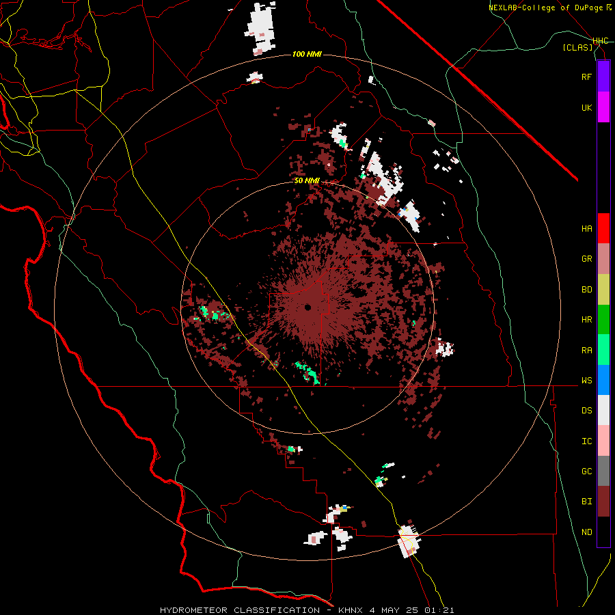Click the 'HA' legend label

tap(586, 229)
